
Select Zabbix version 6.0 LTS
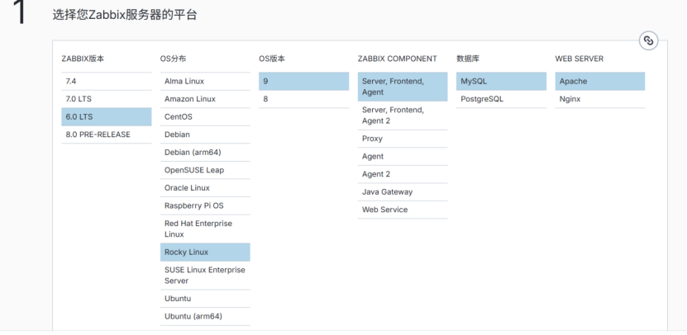click(107, 117)
